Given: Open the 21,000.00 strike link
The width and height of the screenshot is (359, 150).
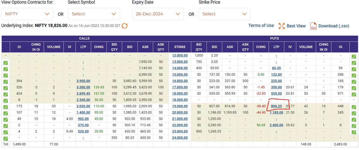Looking at the screenshot, I should tap(180, 119).
